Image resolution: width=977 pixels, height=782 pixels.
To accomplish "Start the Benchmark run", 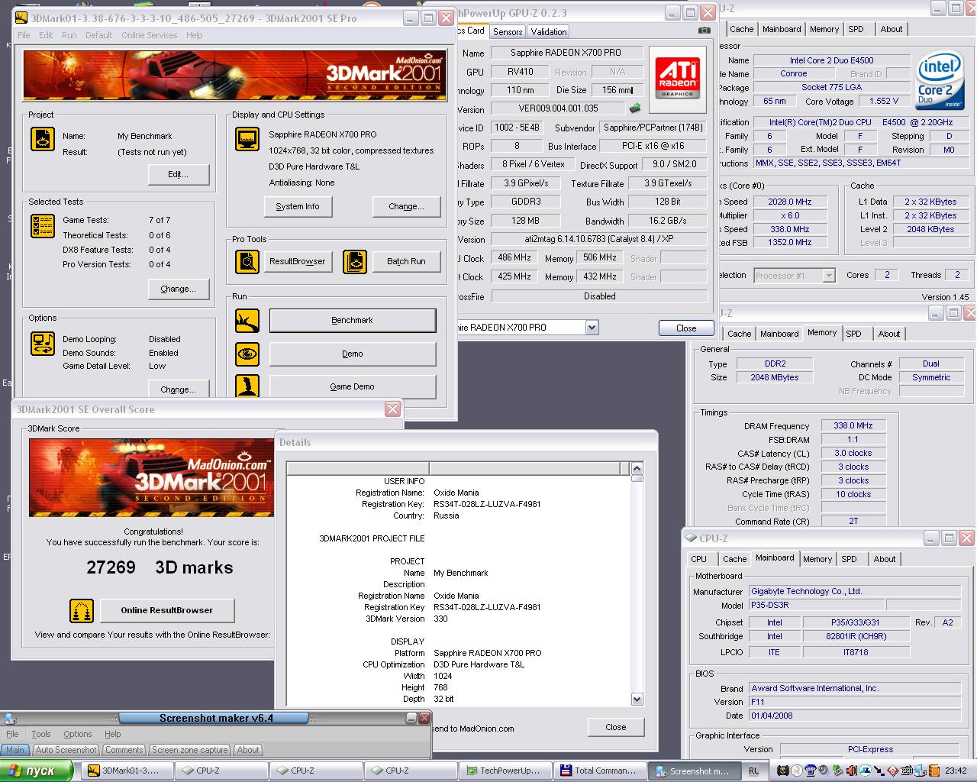I will pyautogui.click(x=353, y=321).
